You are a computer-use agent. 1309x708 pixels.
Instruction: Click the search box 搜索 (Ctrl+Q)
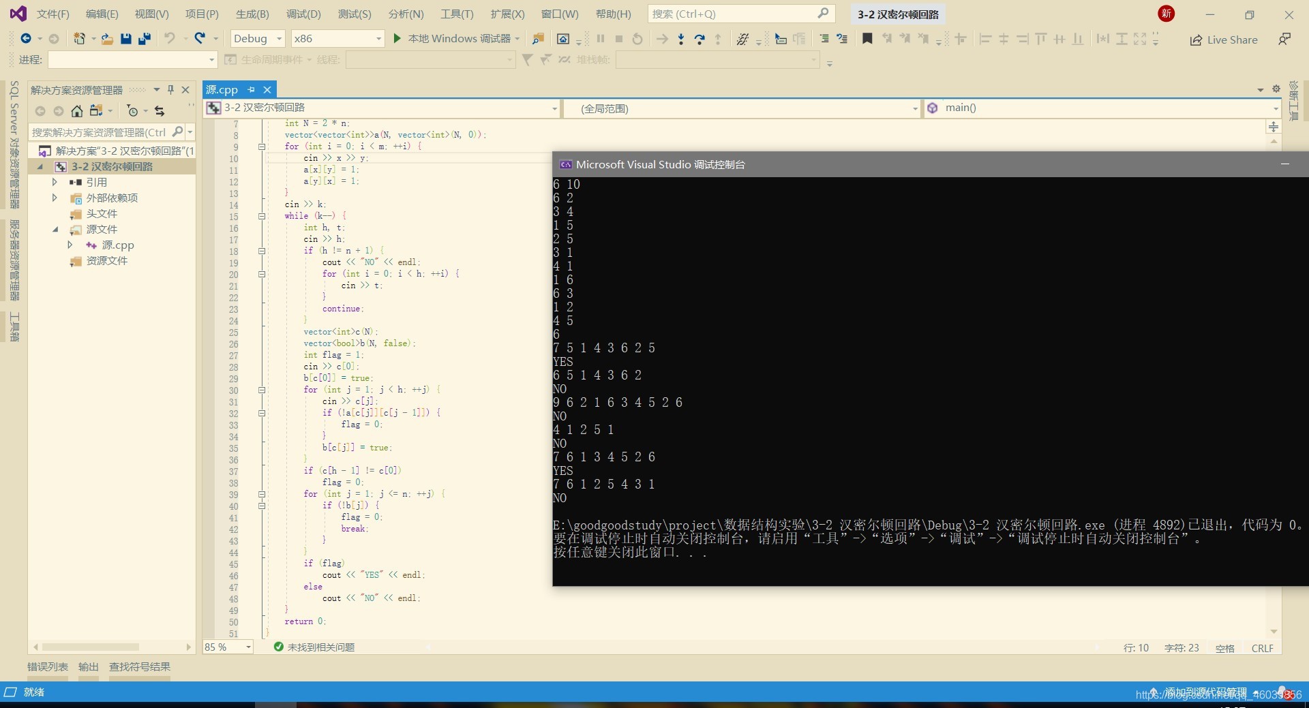point(740,14)
